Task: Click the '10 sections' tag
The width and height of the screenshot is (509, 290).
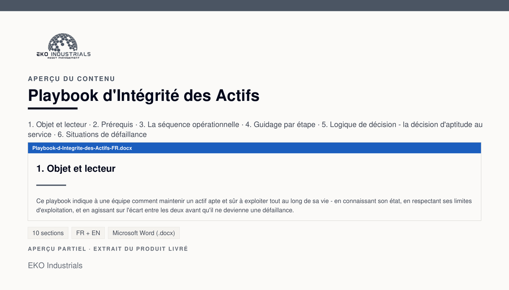Action: pos(48,233)
